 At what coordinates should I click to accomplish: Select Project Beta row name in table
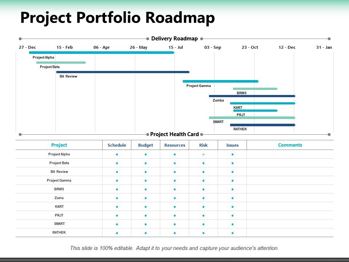coord(59,163)
